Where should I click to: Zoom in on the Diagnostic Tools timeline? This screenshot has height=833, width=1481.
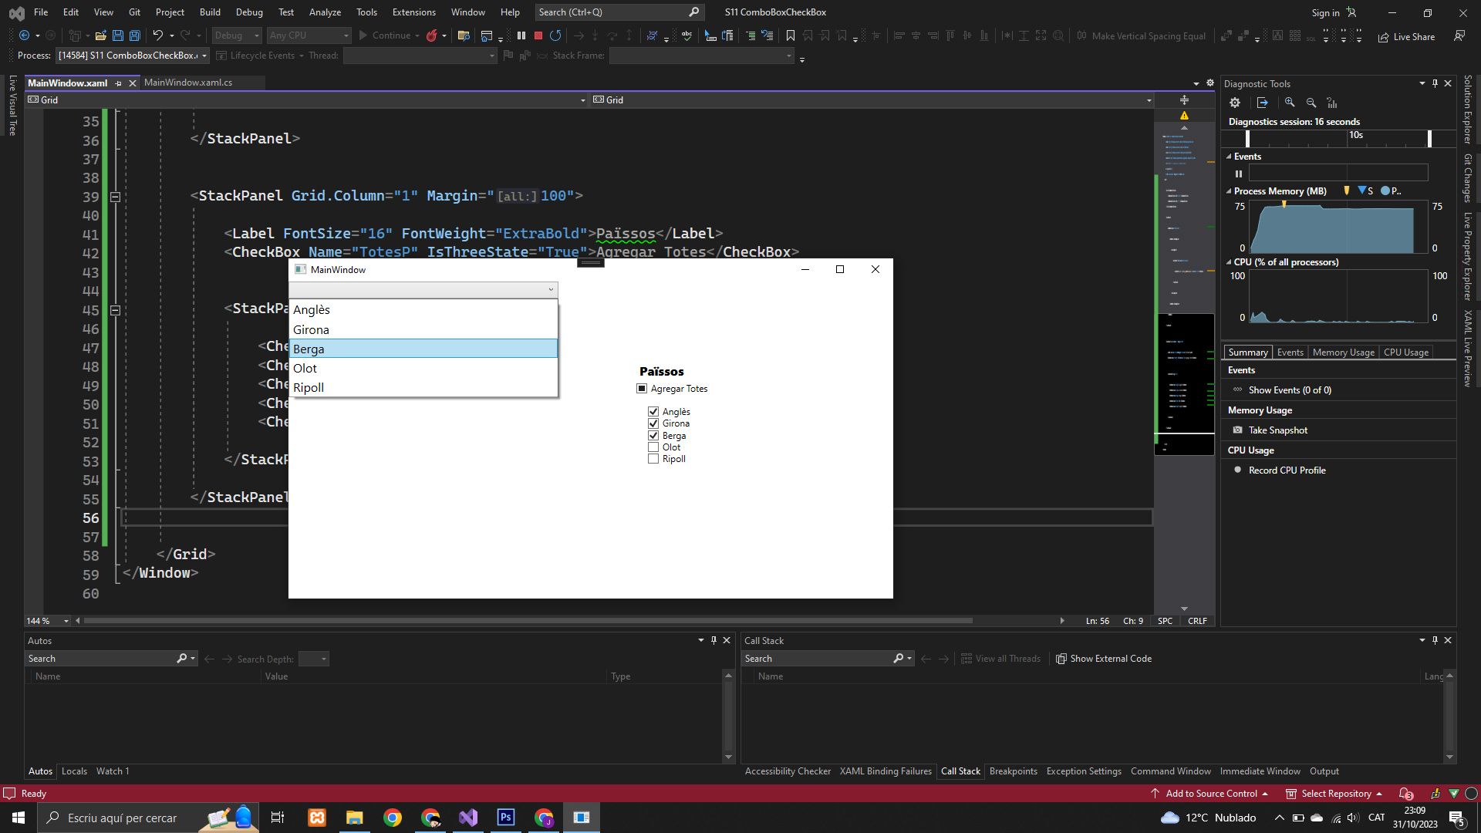point(1290,103)
